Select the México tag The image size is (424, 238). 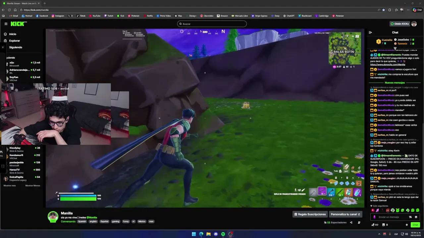pyautogui.click(x=142, y=221)
